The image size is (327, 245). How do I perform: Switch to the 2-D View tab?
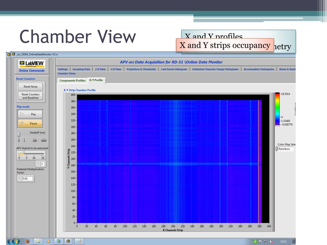[100, 69]
